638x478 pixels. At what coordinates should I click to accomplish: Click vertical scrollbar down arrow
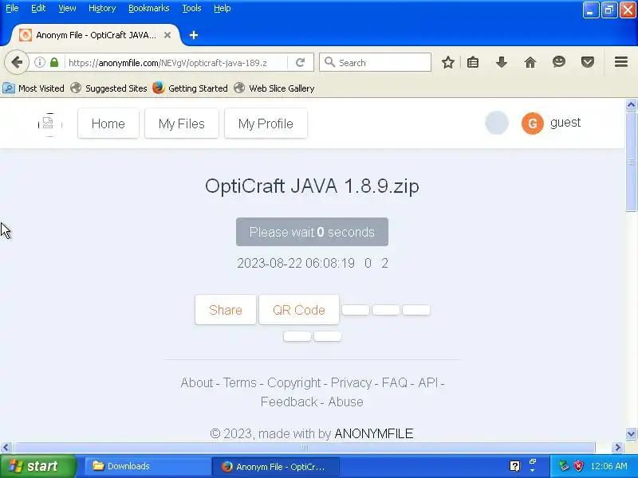[x=631, y=433]
